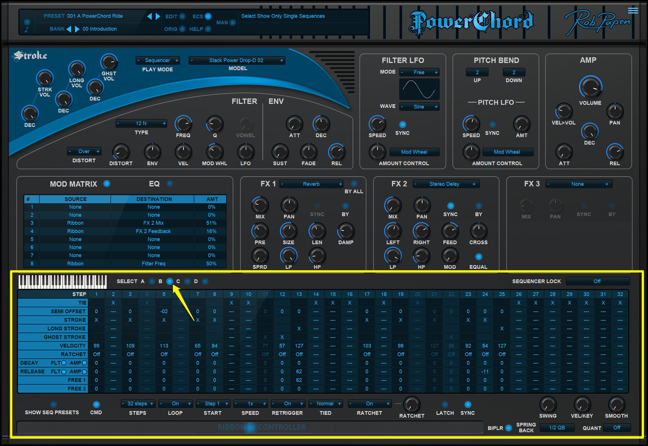The width and height of the screenshot is (648, 446).
Task: Click the Ribbon Controller strip
Action: coord(250,427)
